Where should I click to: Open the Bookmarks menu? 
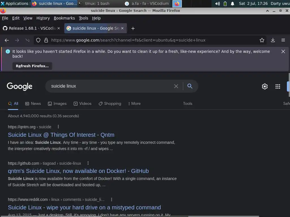(64, 18)
